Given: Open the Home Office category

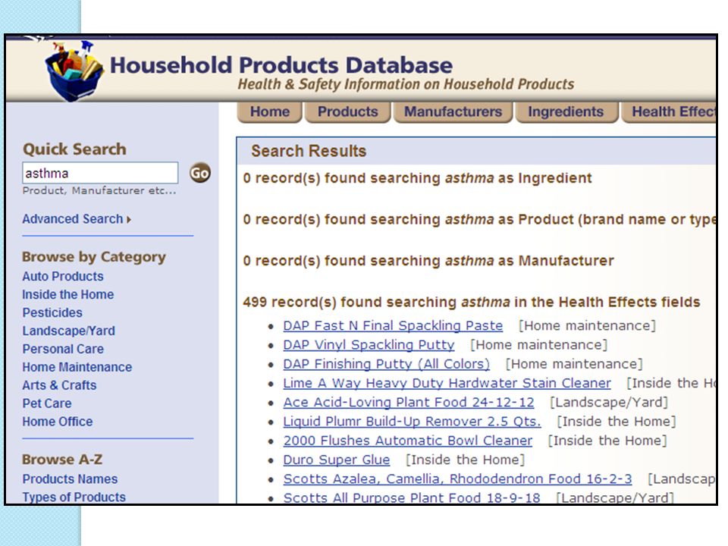Looking at the screenshot, I should coord(58,421).
